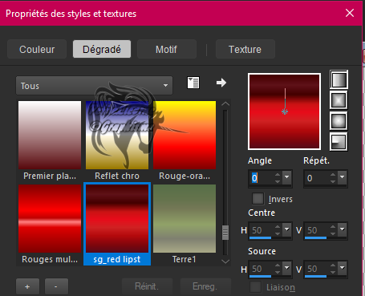The height and width of the screenshot is (296, 365).
Task: Expand the Angle value dropdown arrow
Action: [287, 177]
